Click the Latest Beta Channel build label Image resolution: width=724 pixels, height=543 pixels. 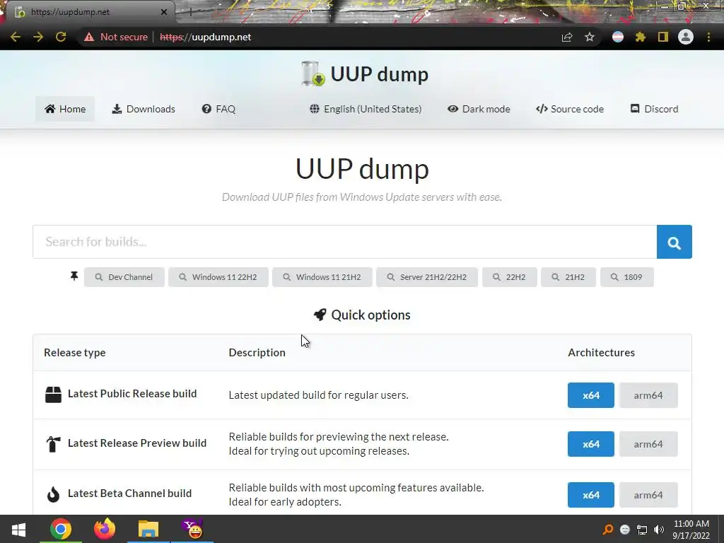pos(130,493)
